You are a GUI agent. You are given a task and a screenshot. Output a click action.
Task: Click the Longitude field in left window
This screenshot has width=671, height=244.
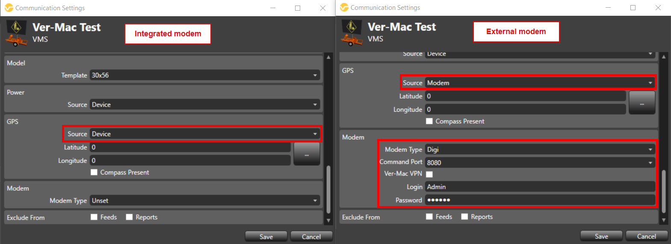190,160
